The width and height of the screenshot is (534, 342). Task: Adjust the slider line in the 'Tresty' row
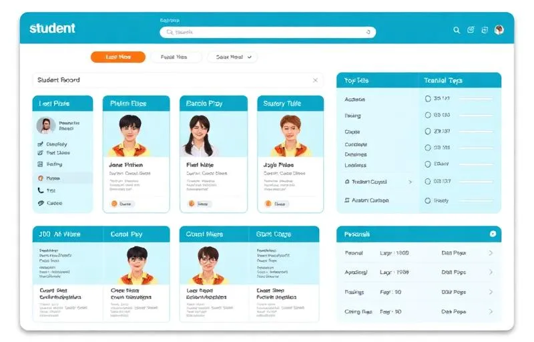click(476, 200)
